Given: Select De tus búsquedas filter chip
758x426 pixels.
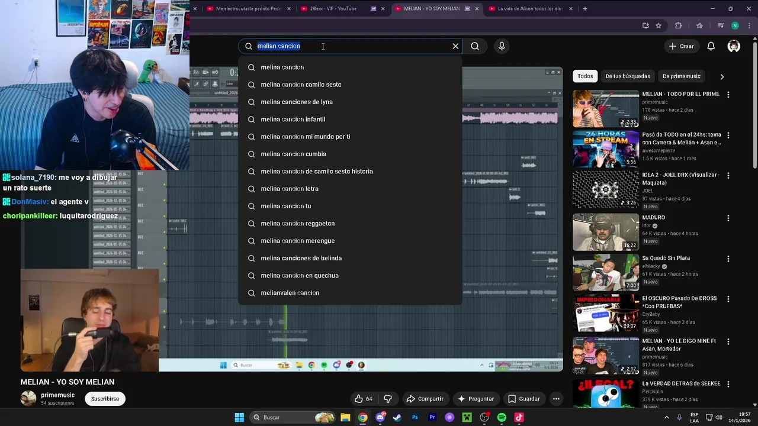Looking at the screenshot, I should tap(628, 76).
